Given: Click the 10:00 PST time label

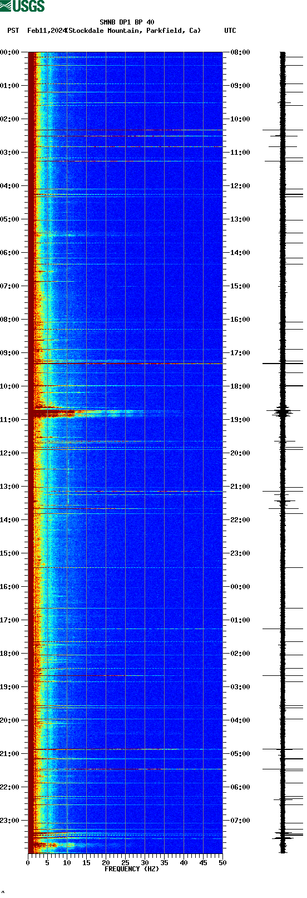Looking at the screenshot, I should click(x=10, y=386).
